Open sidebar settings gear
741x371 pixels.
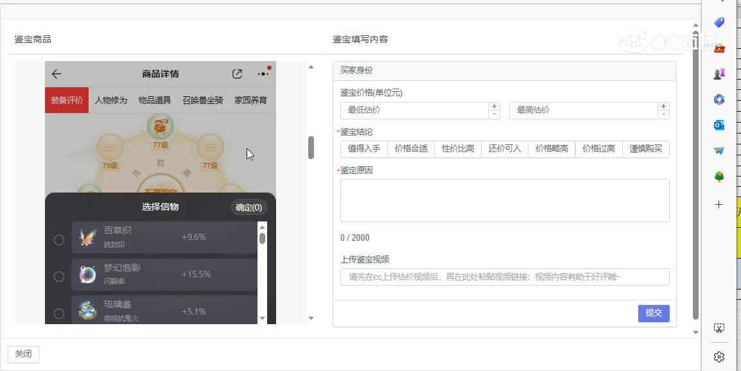pos(719,357)
